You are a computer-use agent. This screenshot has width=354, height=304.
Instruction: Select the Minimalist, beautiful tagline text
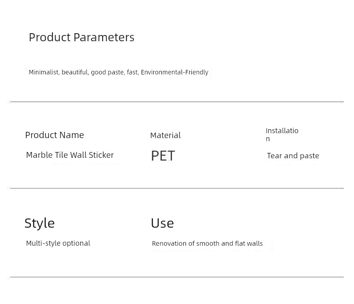pyautogui.click(x=118, y=72)
